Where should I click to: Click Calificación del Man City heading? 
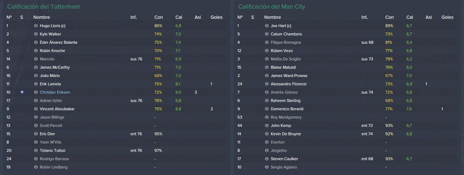[x=272, y=6]
